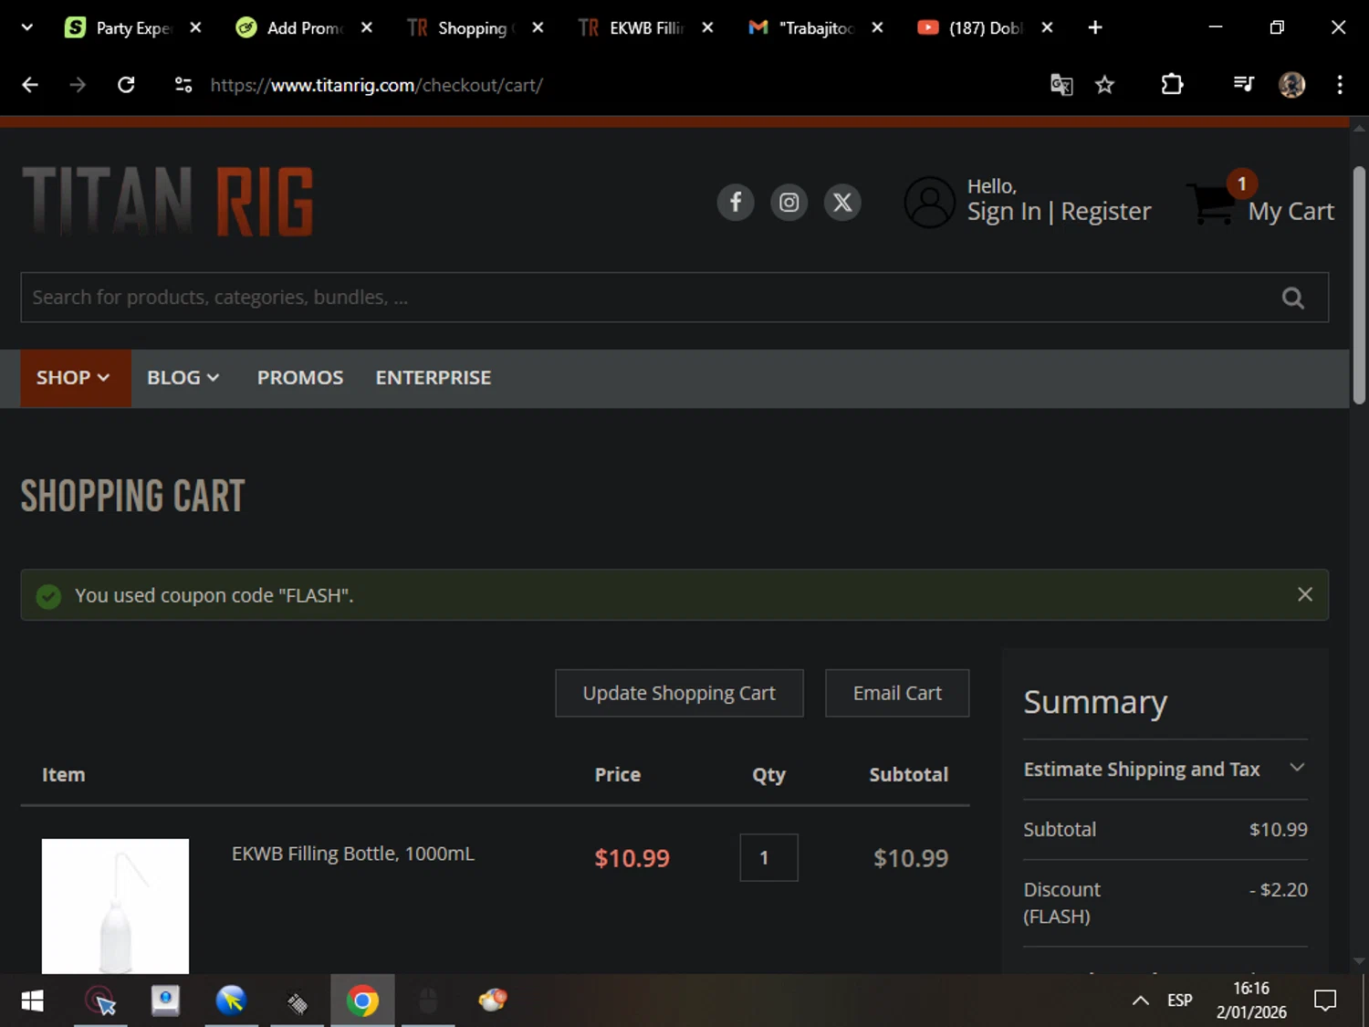Open the taskbar clock and date
The height and width of the screenshot is (1027, 1369).
[1250, 1001]
